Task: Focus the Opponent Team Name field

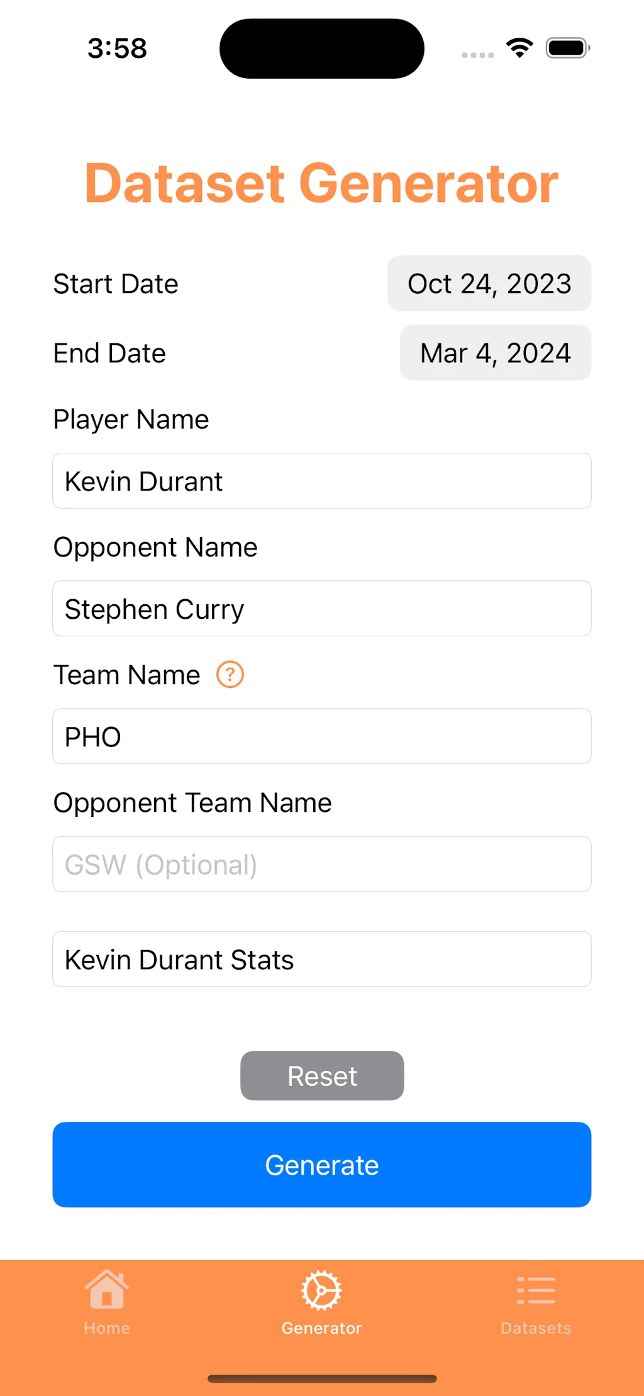Action: coord(322,864)
